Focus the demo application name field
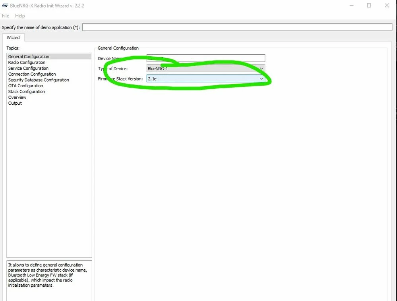The width and height of the screenshot is (397, 301). (x=237, y=27)
